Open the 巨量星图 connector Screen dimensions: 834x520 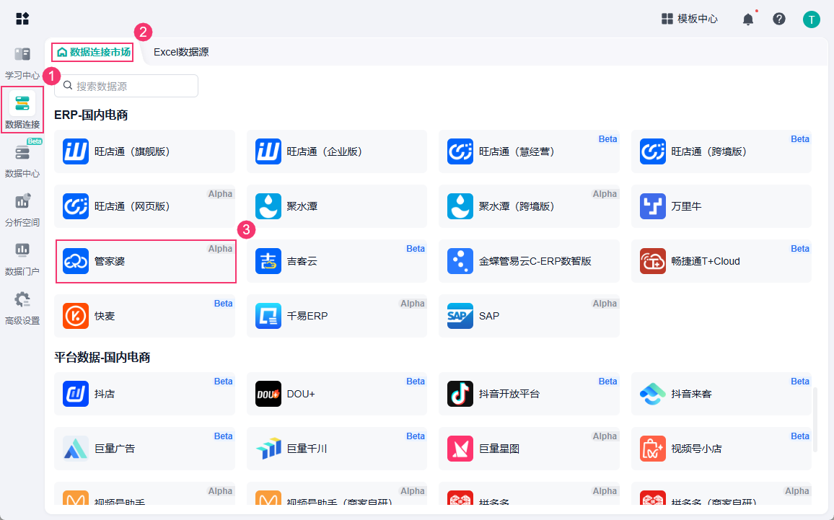click(x=530, y=449)
